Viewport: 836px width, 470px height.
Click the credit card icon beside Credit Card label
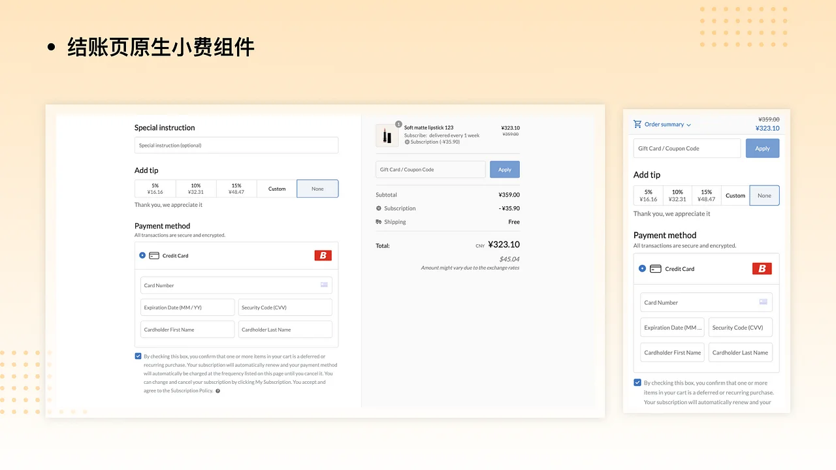coord(154,255)
